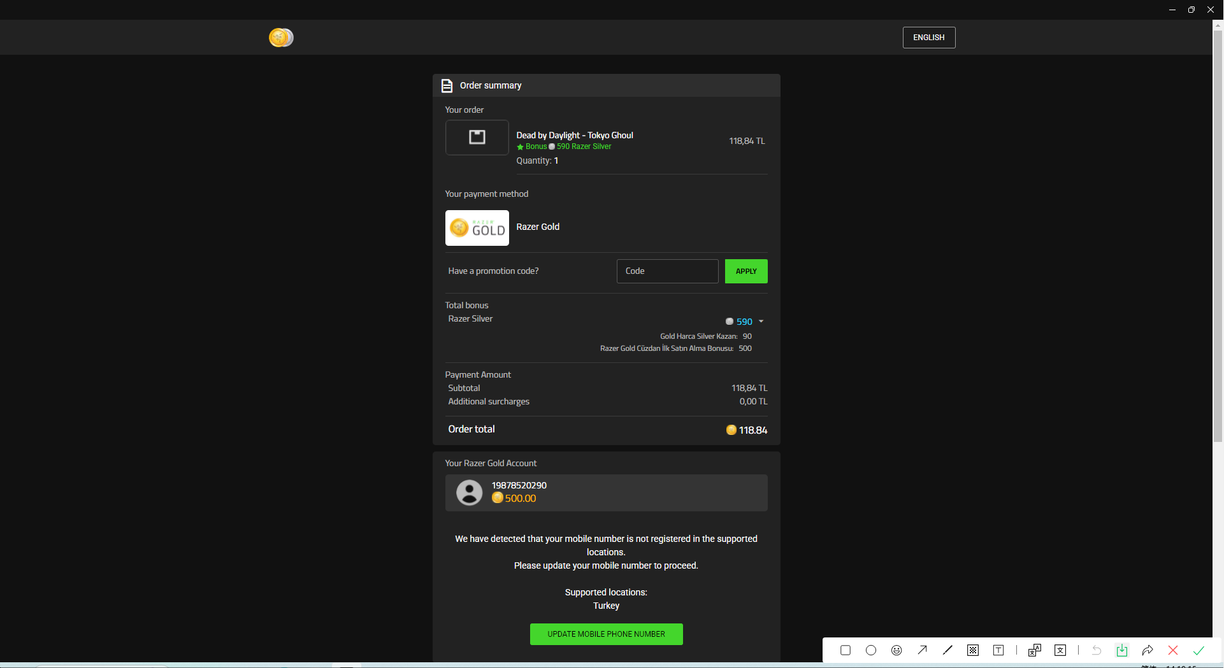Minimize the application window
This screenshot has width=1224, height=668.
[1172, 10]
